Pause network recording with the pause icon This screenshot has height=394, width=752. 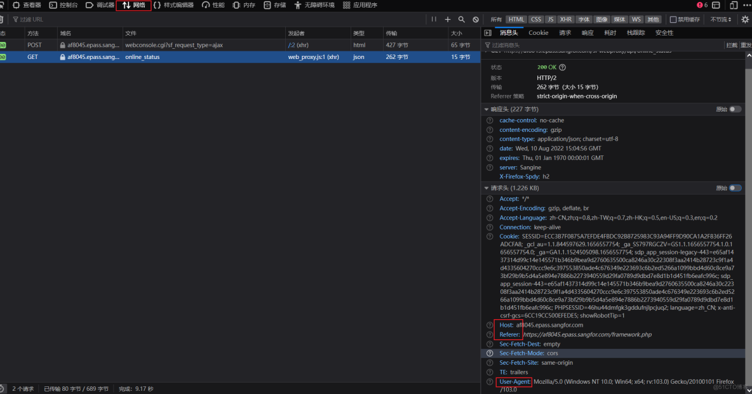434,20
